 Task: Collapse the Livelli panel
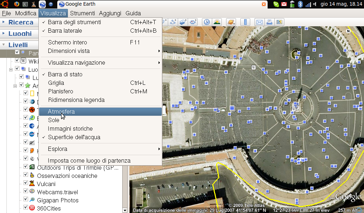[x=4, y=44]
